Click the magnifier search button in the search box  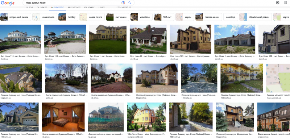tap(130, 3)
